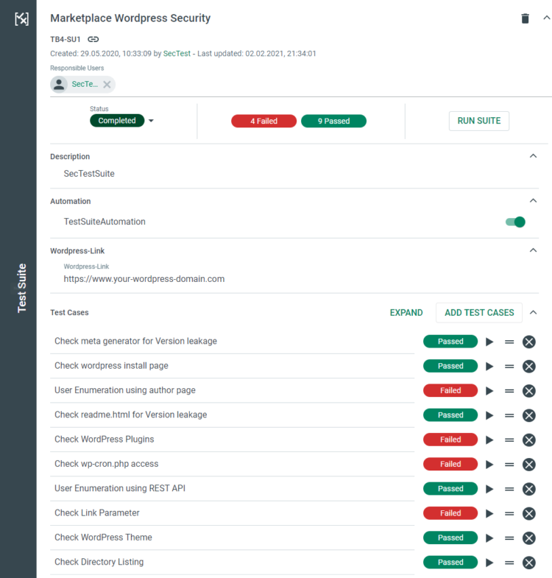This screenshot has height=578, width=552.
Task: Run 'User Enumeration using author page' test
Action: coord(489,391)
